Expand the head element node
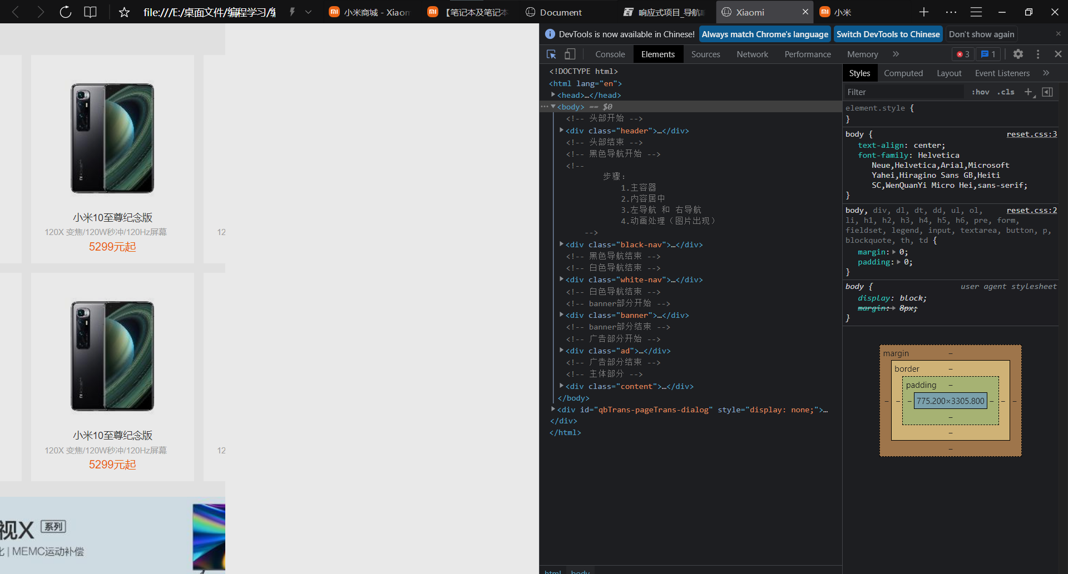Viewport: 1068px width, 574px height. coord(553,95)
